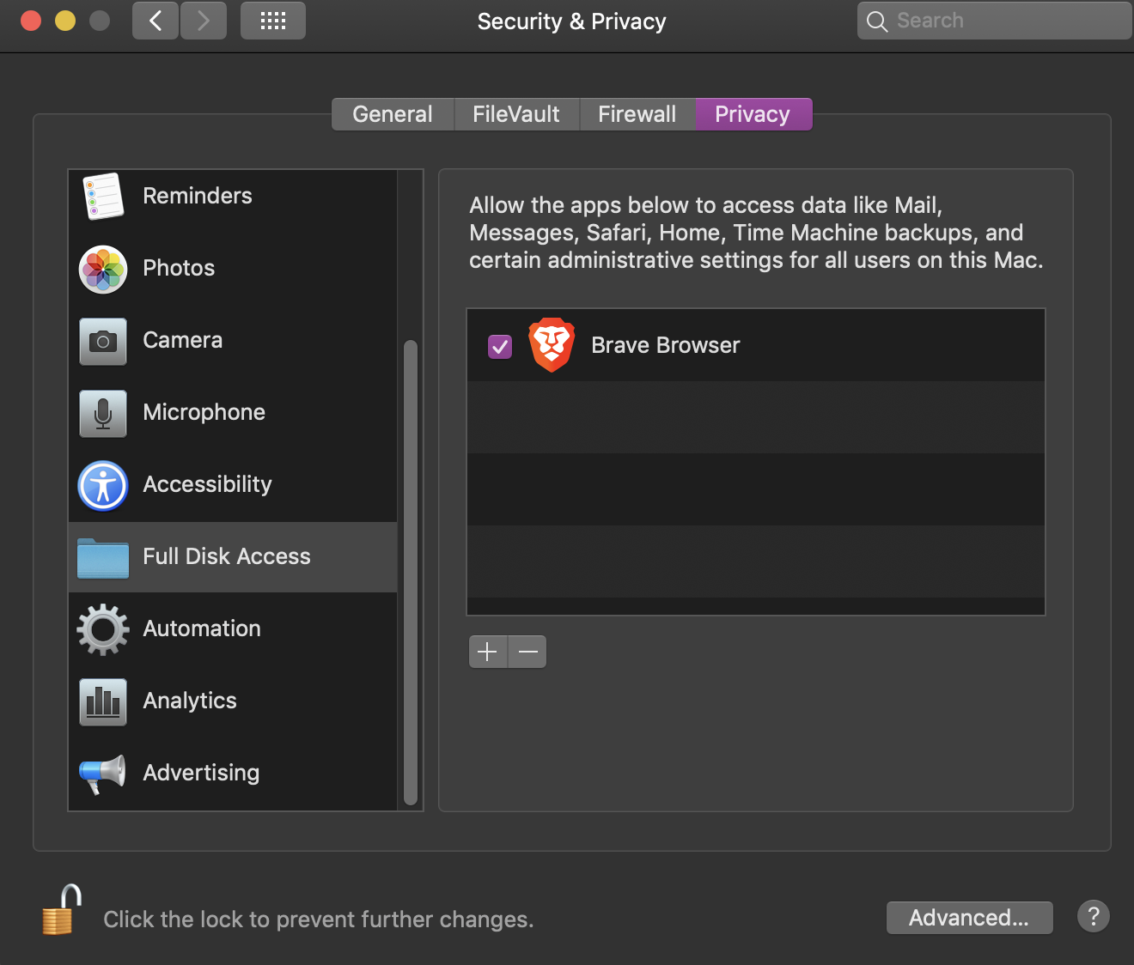Uncheck the Brave Browser checkbox

click(500, 346)
